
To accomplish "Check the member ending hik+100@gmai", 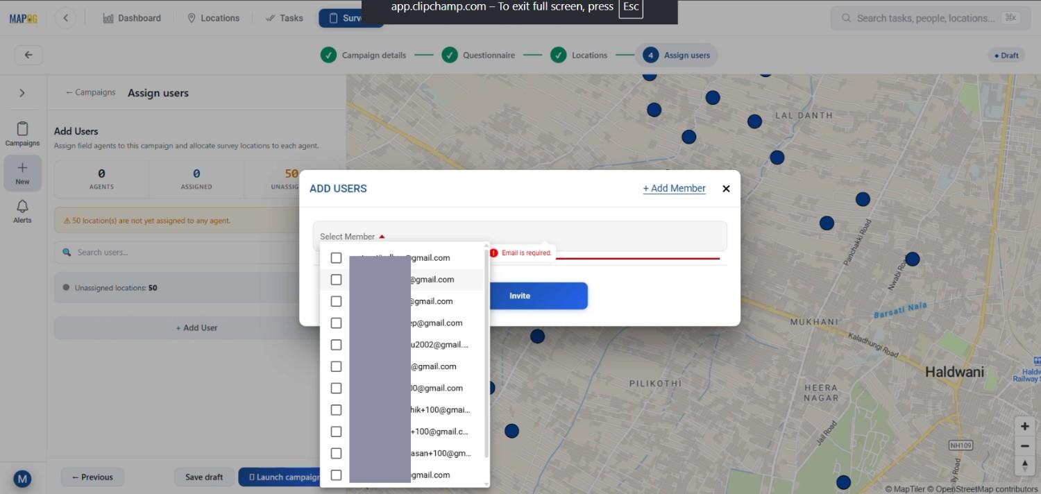I will tap(336, 409).
